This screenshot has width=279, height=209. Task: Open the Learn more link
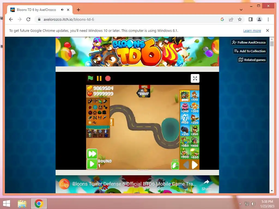(x=252, y=30)
